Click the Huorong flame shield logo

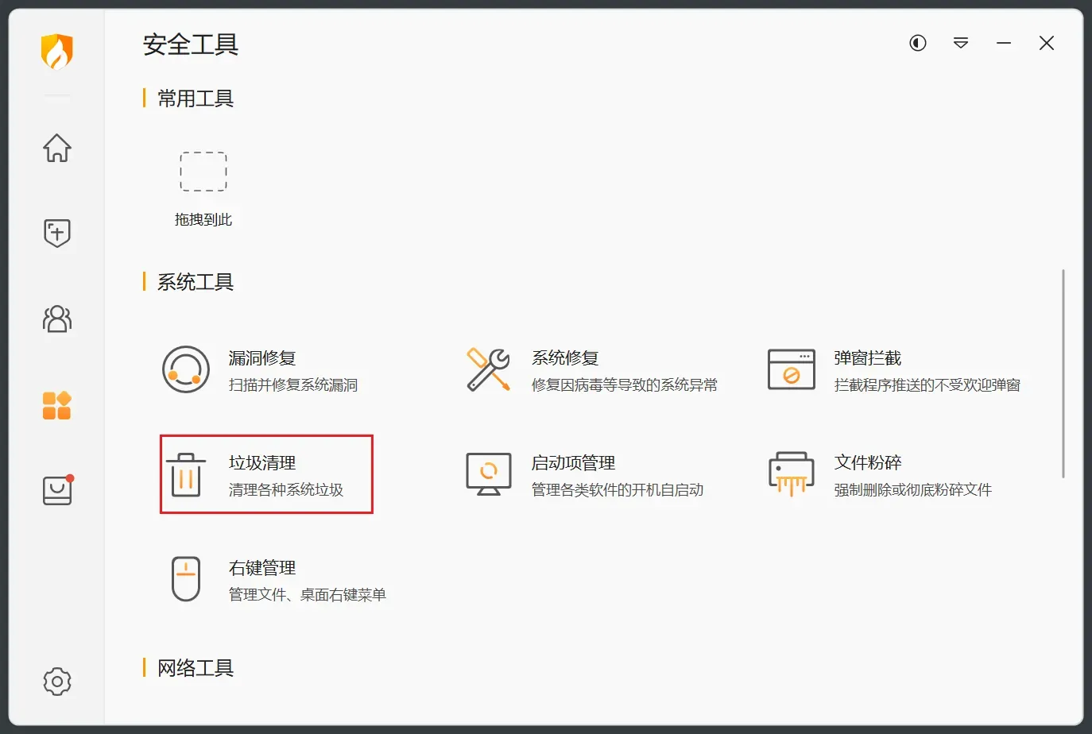pyautogui.click(x=56, y=51)
